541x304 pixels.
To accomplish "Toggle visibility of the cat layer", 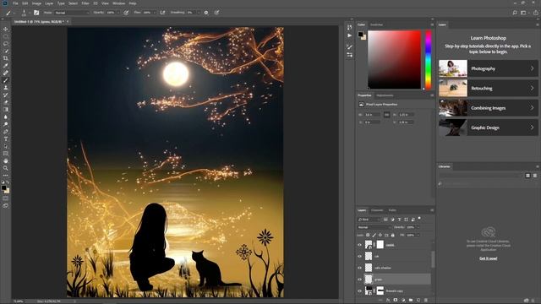I will (x=359, y=257).
